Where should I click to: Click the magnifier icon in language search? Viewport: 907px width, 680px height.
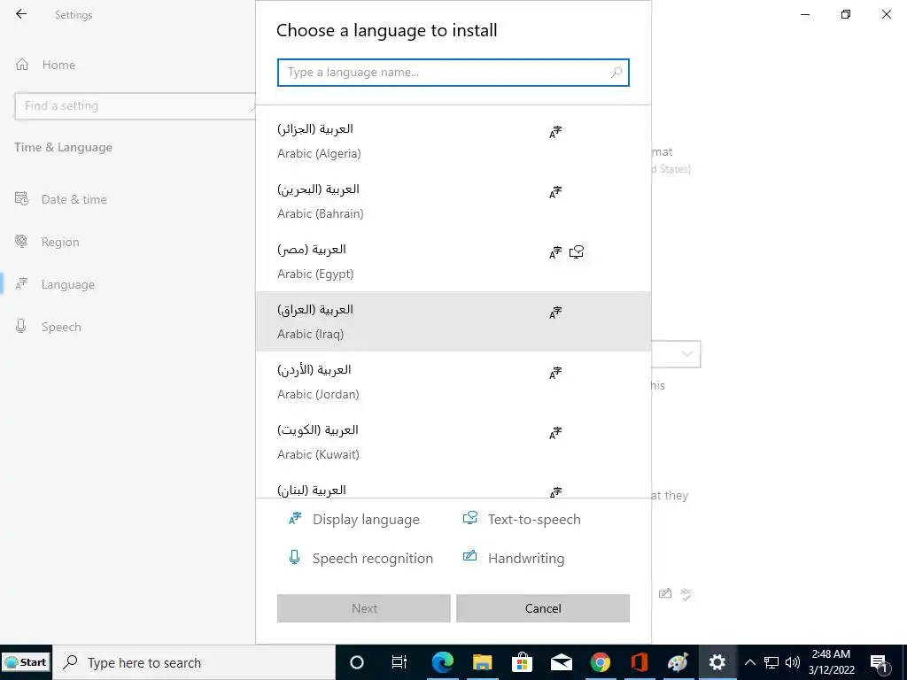616,73
